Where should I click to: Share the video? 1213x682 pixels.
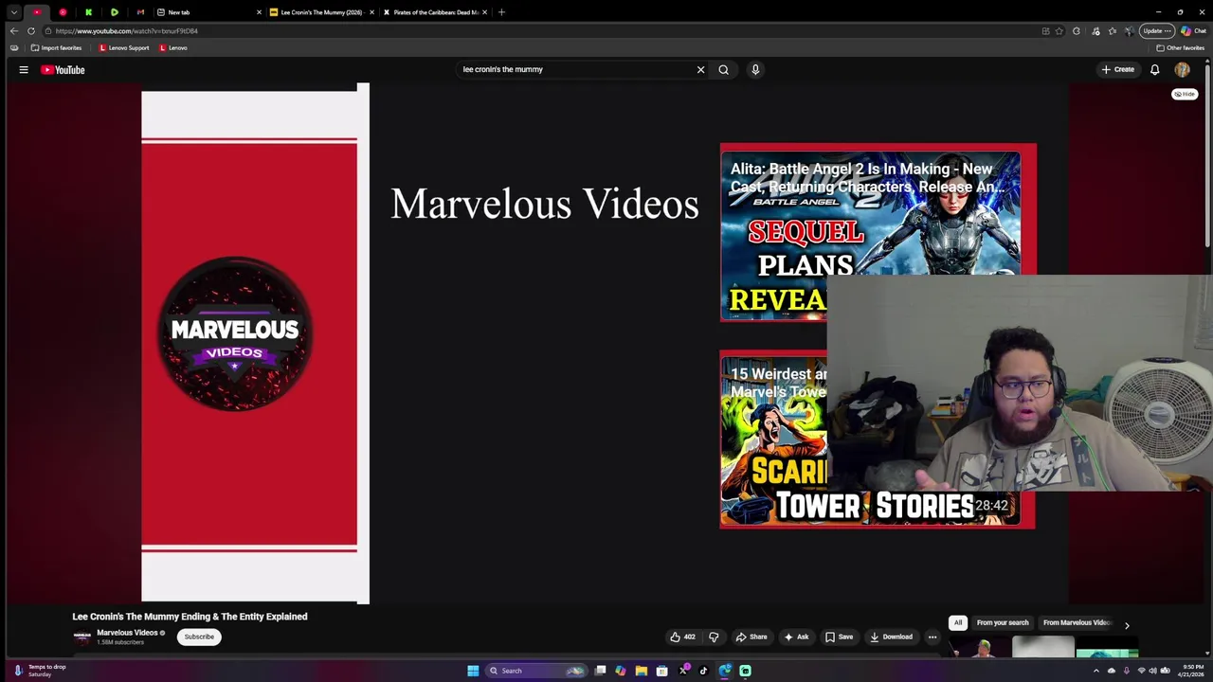coord(751,637)
